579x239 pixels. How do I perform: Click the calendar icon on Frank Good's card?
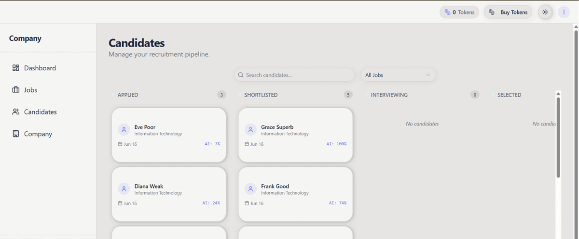tap(247, 203)
